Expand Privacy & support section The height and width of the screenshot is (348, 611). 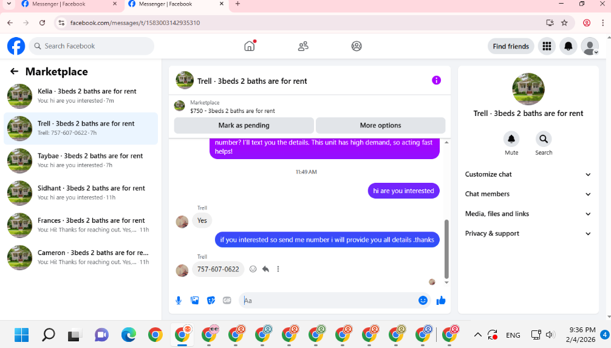click(x=528, y=233)
